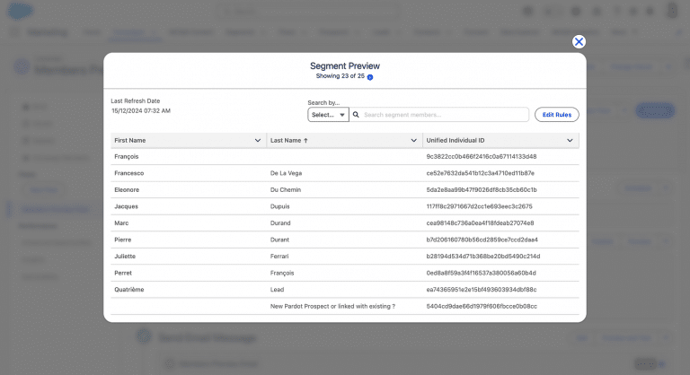The image size is (690, 375).
Task: Click the Showing 23 of 25 text
Action: coord(341,76)
